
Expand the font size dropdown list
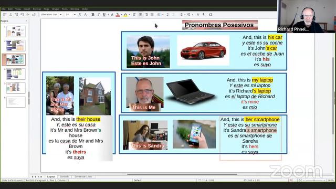(x=75, y=15)
